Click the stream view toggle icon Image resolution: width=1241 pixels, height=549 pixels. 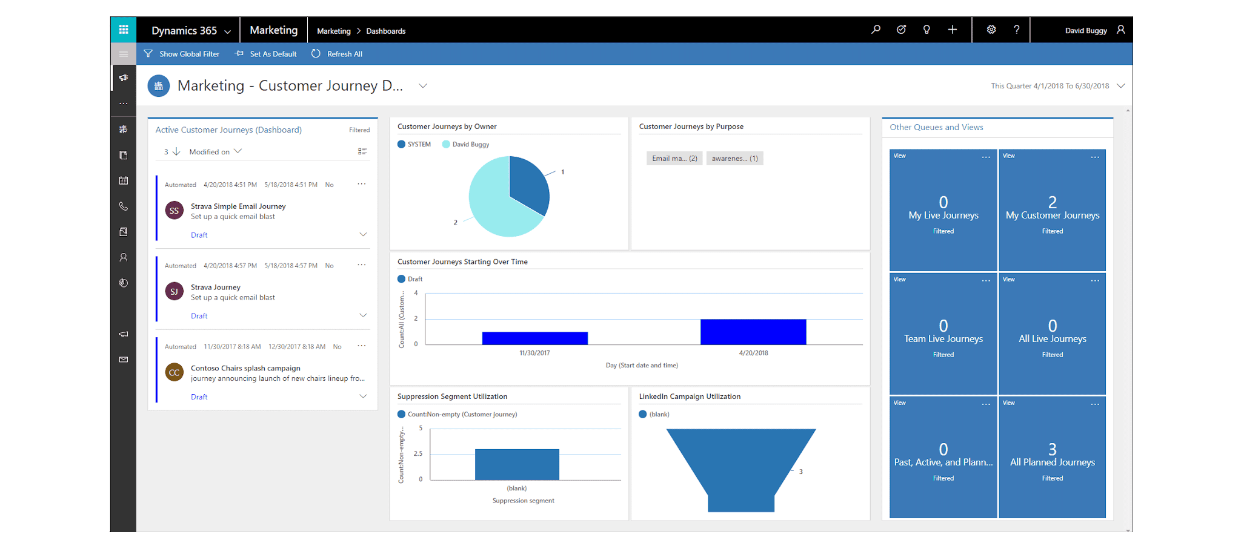coord(362,151)
